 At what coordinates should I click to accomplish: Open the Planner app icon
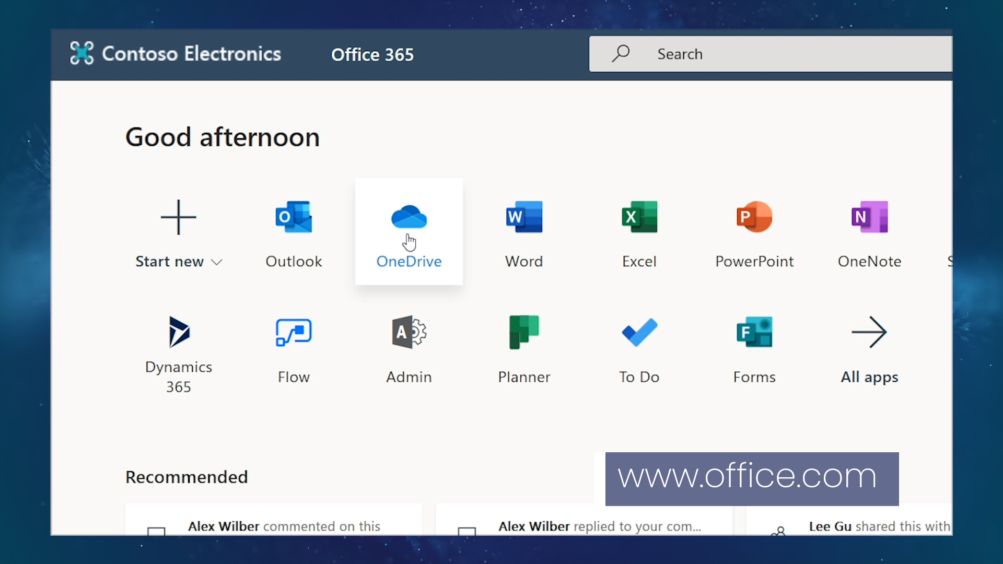tap(524, 332)
